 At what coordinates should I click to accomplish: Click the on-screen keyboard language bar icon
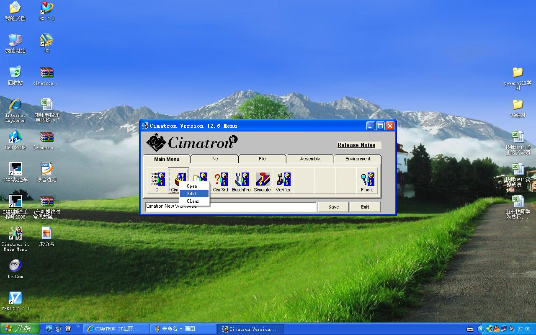click(x=470, y=329)
